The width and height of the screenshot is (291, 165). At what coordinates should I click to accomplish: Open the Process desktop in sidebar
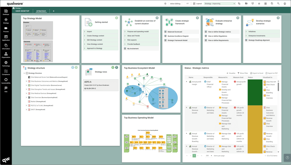coord(6,29)
